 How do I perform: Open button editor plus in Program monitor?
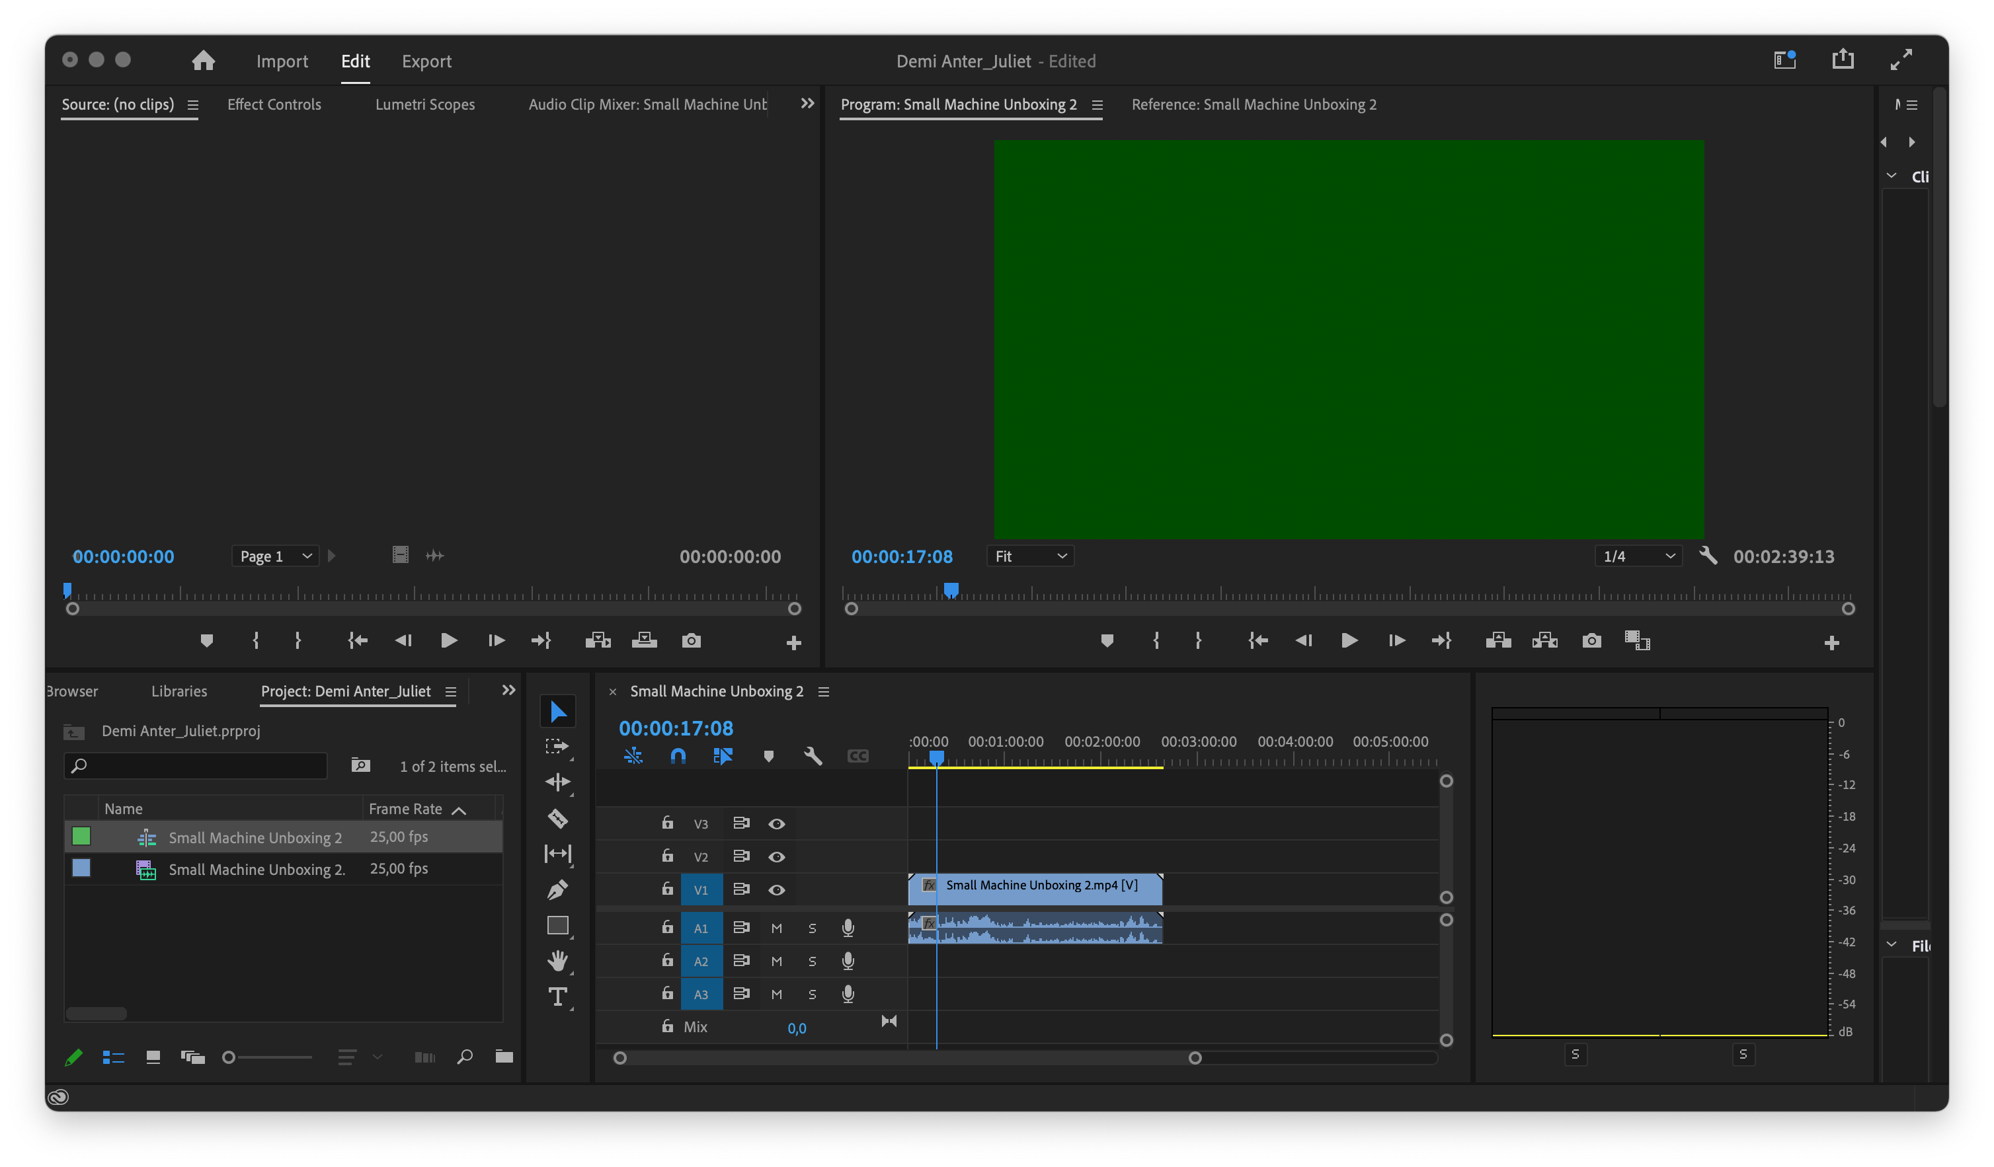pyautogui.click(x=1831, y=644)
